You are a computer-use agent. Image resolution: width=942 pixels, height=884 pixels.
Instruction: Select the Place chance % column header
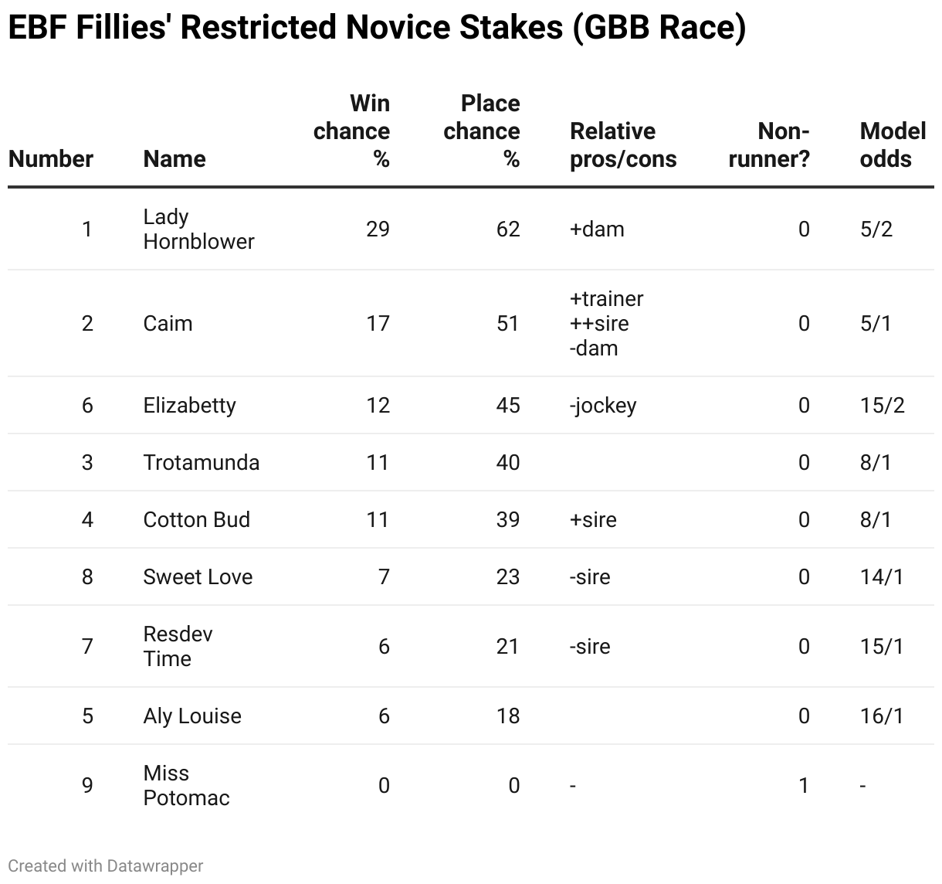[482, 131]
